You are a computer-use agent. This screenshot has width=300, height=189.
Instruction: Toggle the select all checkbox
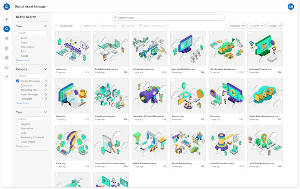tap(57, 26)
